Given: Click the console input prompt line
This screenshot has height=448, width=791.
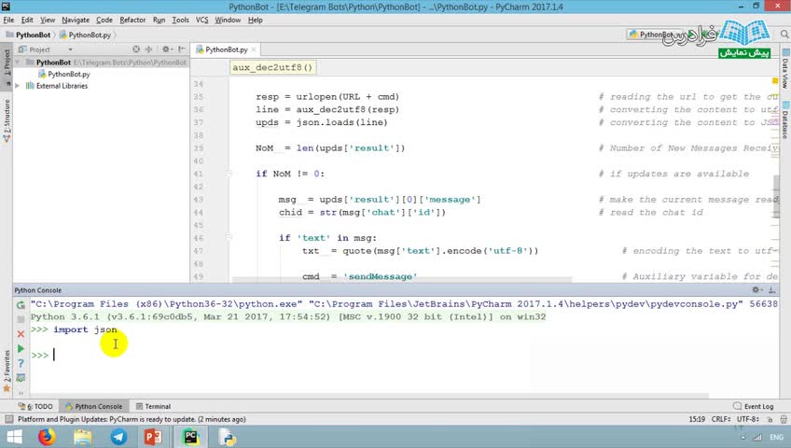Looking at the screenshot, I should pos(404,356).
